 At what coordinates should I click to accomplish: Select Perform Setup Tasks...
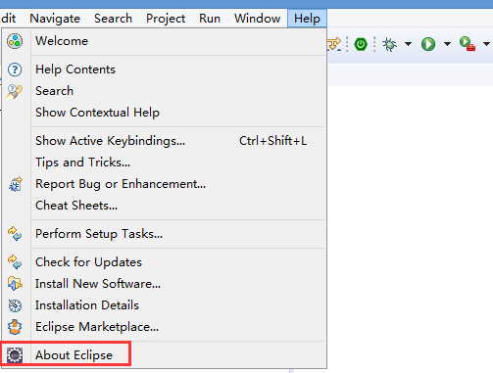pos(164,234)
